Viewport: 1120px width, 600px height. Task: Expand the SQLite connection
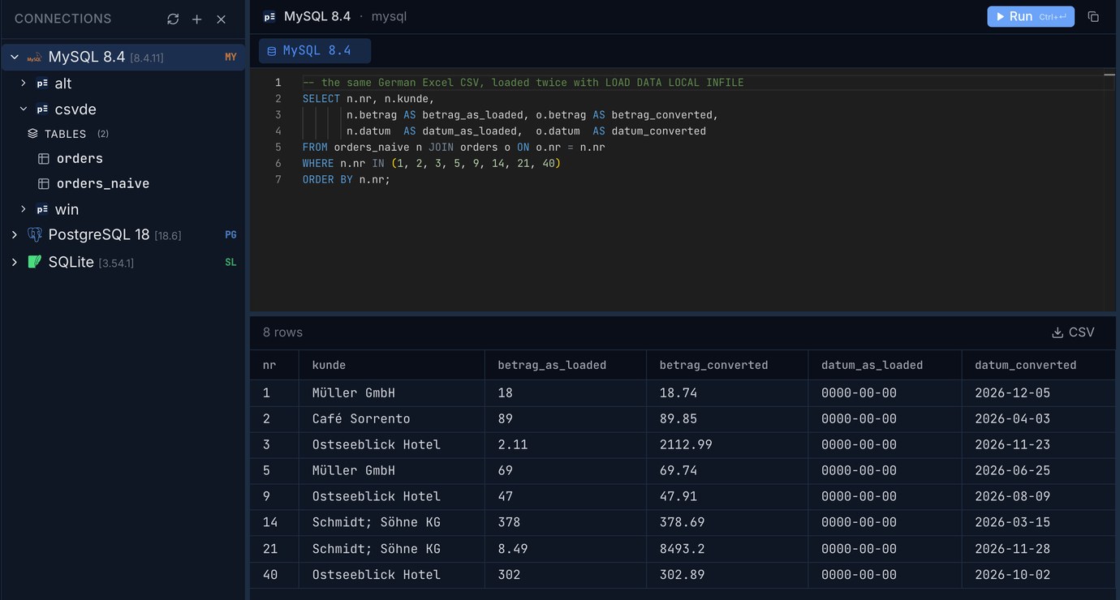coord(15,262)
